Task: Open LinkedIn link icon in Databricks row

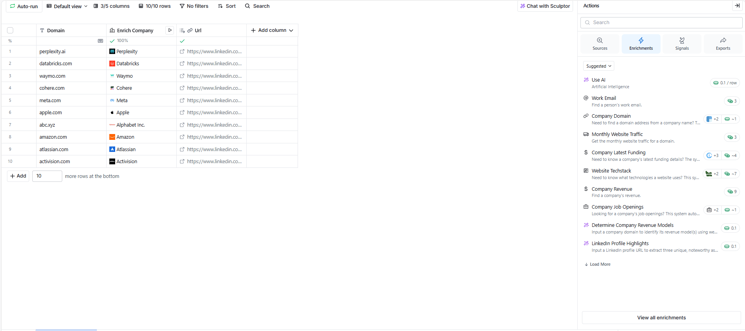Action: click(182, 64)
